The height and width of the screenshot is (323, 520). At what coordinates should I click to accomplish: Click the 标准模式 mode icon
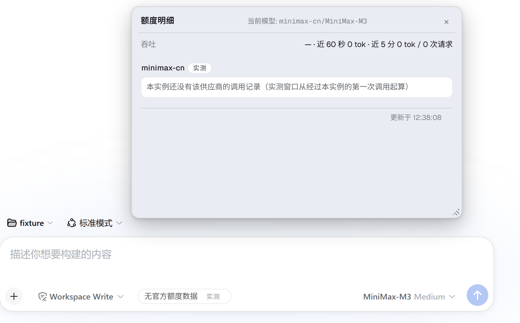[x=71, y=223]
